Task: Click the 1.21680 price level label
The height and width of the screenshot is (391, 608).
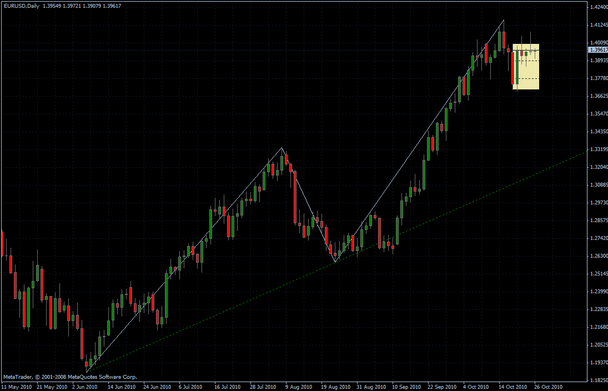Action: coord(599,327)
